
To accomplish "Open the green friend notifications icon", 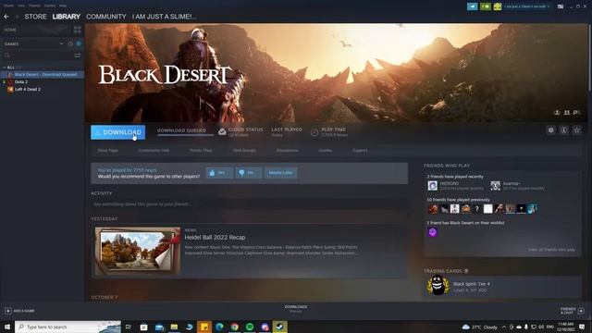I will 486,6.
